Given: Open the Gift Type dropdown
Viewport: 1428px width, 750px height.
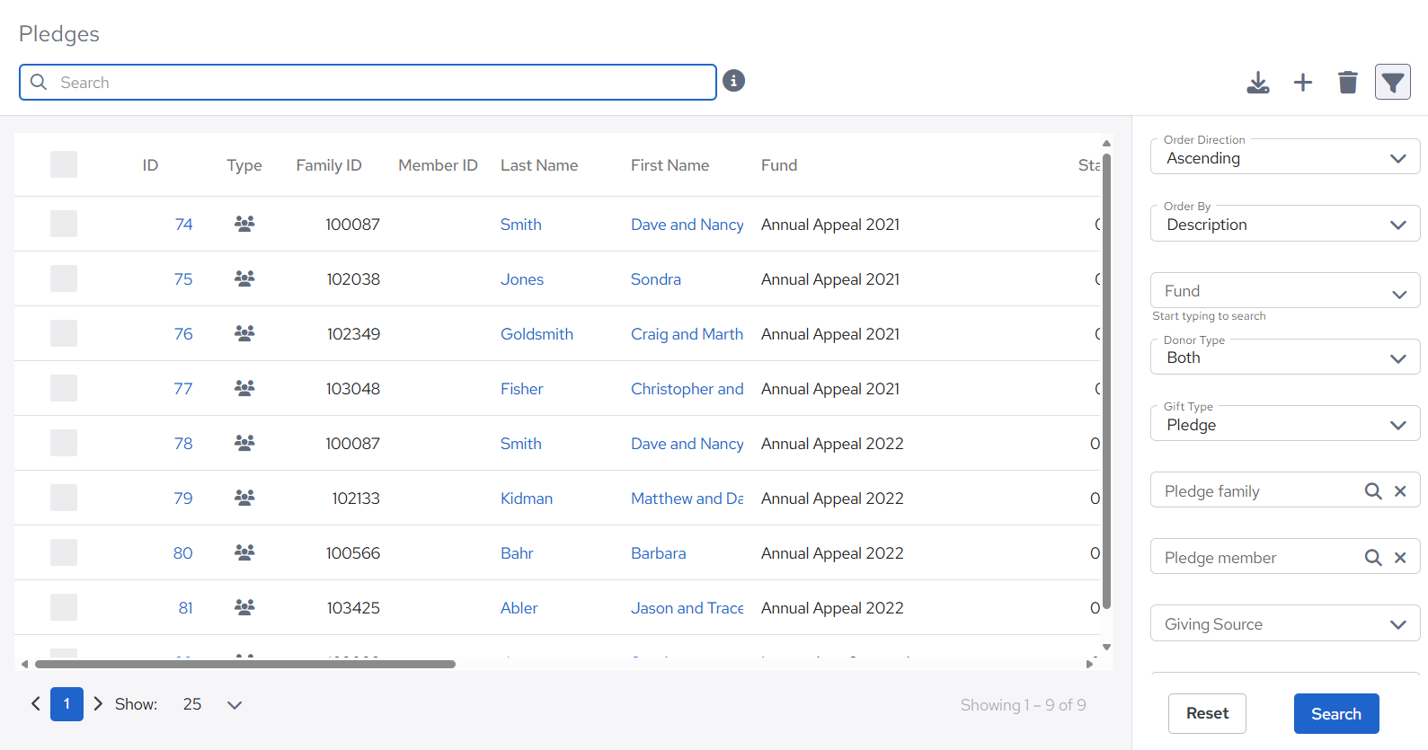Looking at the screenshot, I should (x=1285, y=424).
